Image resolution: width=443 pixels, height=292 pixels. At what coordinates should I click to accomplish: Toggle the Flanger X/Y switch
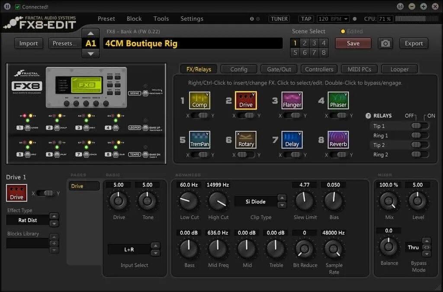pos(292,116)
